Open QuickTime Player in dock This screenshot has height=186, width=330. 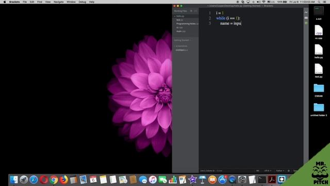pos(232,180)
